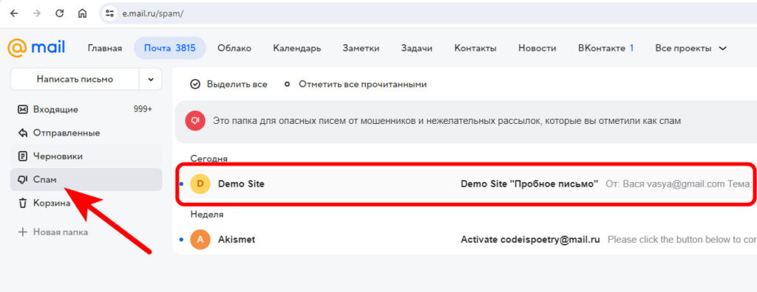Go back with the browser back arrow
The width and height of the screenshot is (757, 292).
[14, 13]
